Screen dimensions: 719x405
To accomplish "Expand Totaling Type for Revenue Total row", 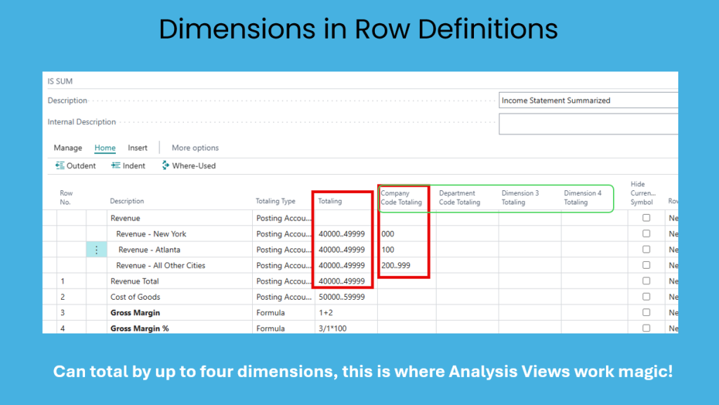I will (283, 281).
